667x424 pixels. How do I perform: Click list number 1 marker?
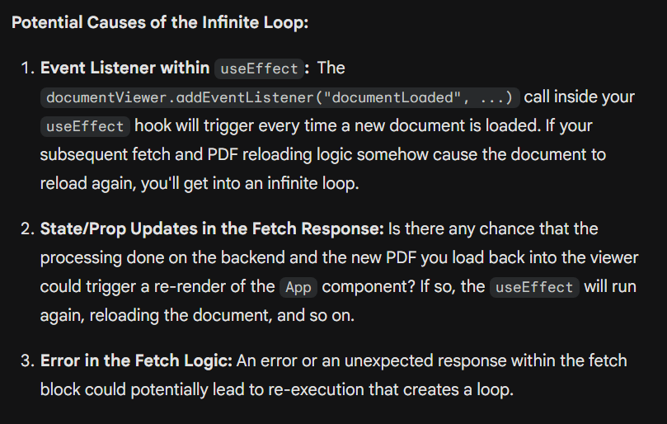(28, 68)
